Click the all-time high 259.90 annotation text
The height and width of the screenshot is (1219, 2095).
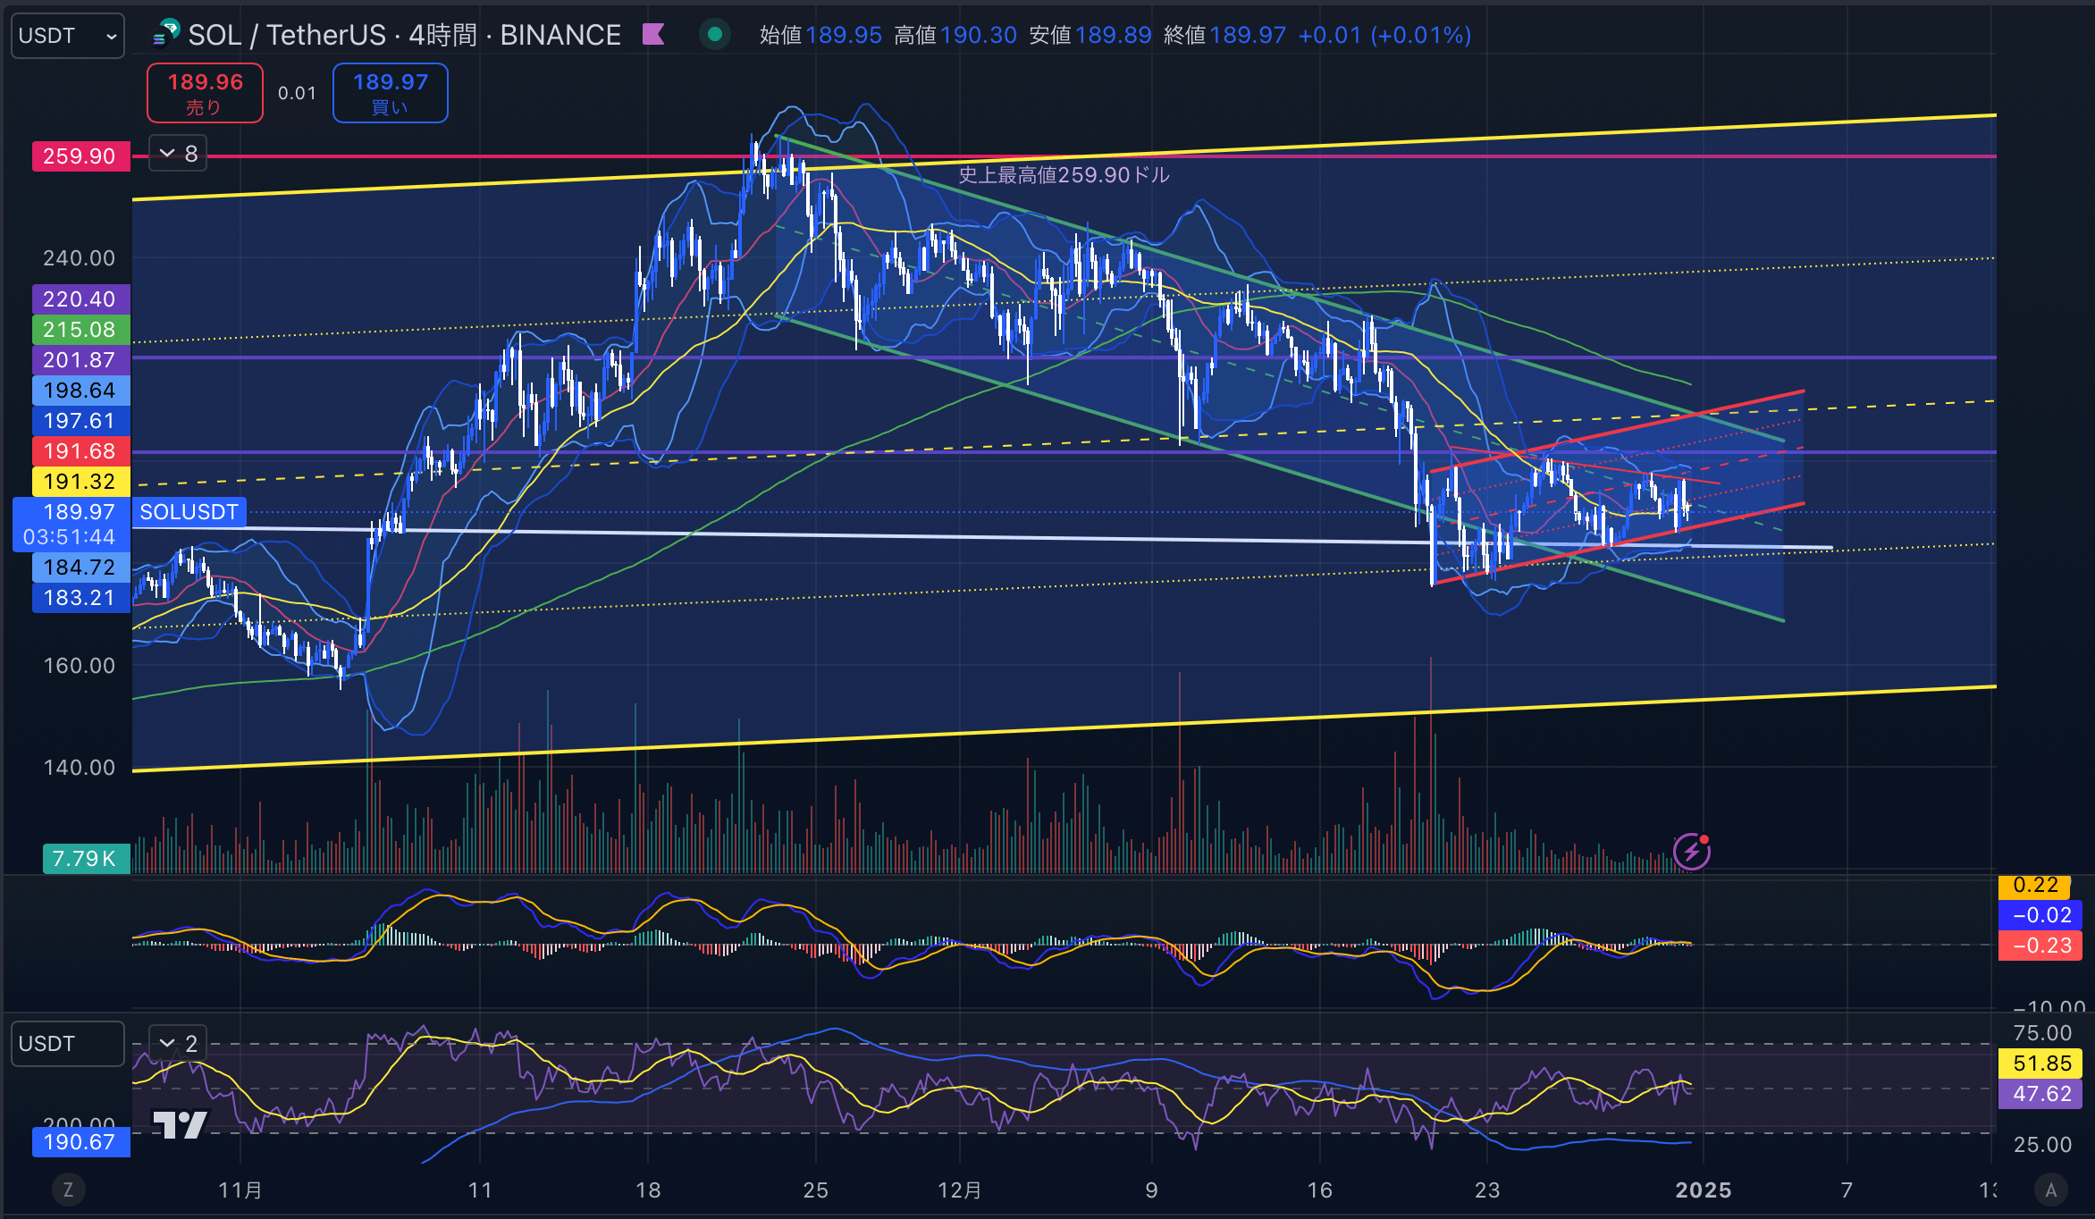[1064, 175]
